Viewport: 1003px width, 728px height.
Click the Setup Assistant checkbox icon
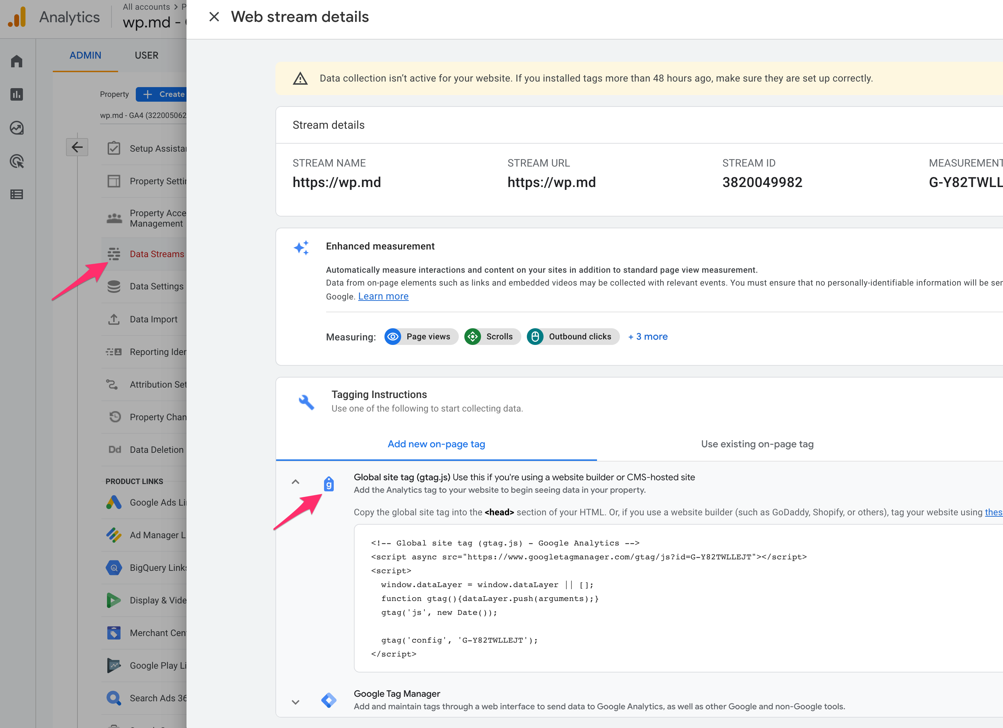click(114, 148)
